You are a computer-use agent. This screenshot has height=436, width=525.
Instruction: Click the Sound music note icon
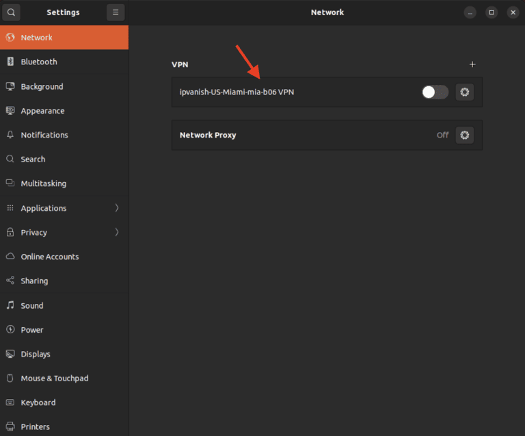tap(10, 305)
